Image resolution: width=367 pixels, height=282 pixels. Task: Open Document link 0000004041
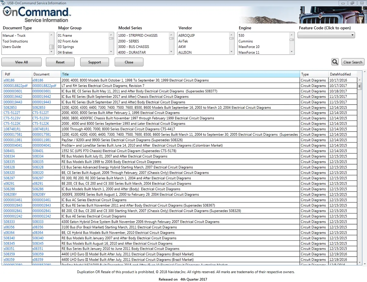42,146
